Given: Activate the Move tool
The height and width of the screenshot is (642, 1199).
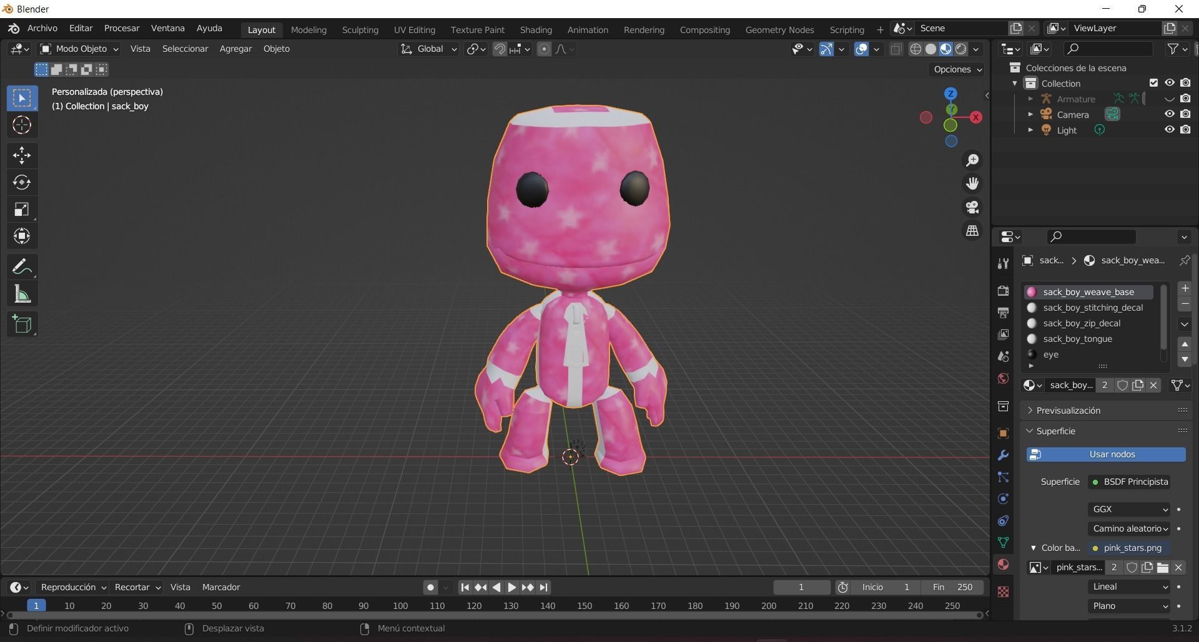Looking at the screenshot, I should 22,155.
